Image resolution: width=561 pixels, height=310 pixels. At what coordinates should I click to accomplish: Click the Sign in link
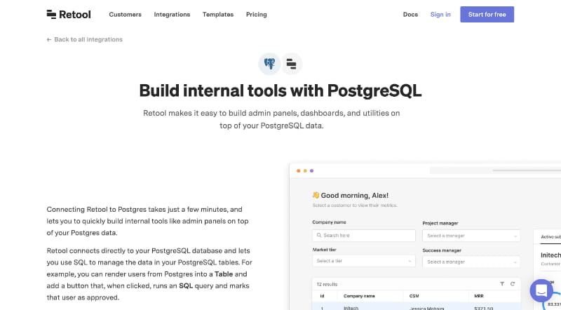pyautogui.click(x=440, y=15)
